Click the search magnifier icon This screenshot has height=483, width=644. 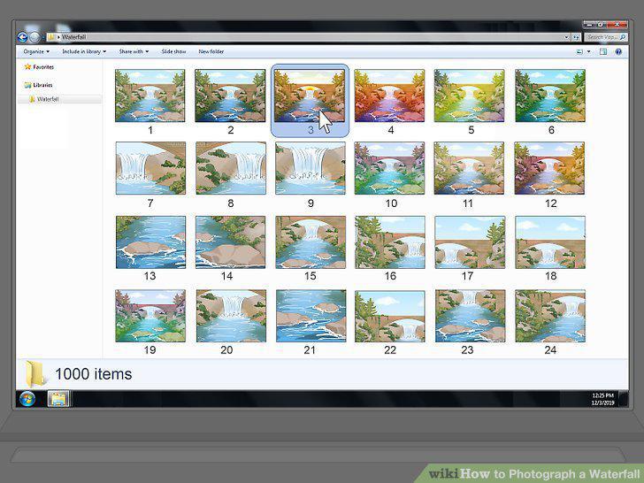[x=623, y=37]
